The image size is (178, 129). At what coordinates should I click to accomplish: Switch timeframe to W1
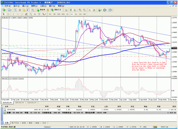[80, 14]
